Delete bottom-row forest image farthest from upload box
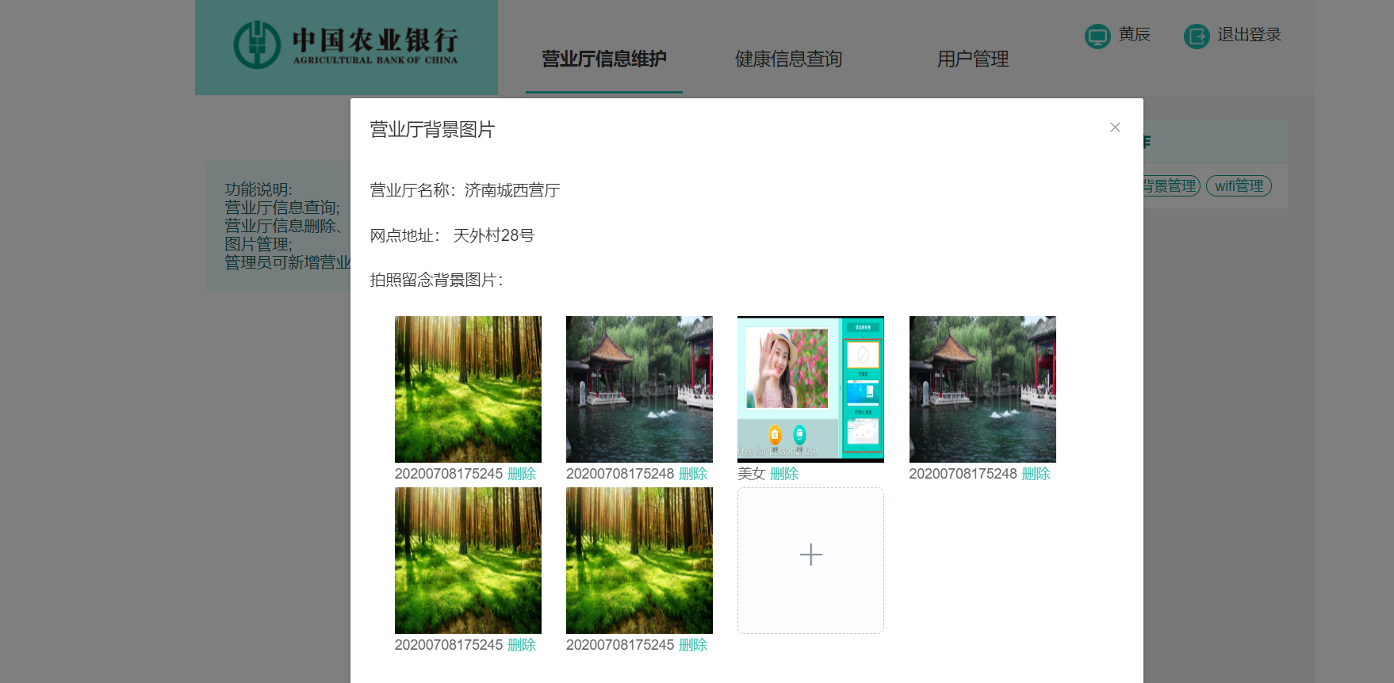Viewport: 1394px width, 683px height. pyautogui.click(x=522, y=645)
